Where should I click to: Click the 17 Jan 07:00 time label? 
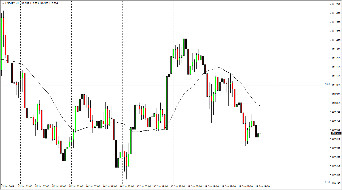click(144, 187)
